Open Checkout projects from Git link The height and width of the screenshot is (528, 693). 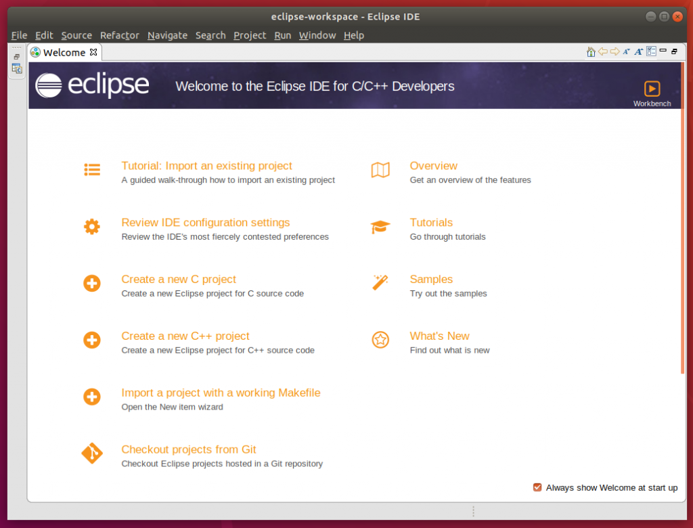tap(189, 449)
